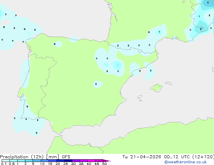Pick the 1–2 mm legend color swatch
The height and width of the screenshot is (165, 214).
21,161
